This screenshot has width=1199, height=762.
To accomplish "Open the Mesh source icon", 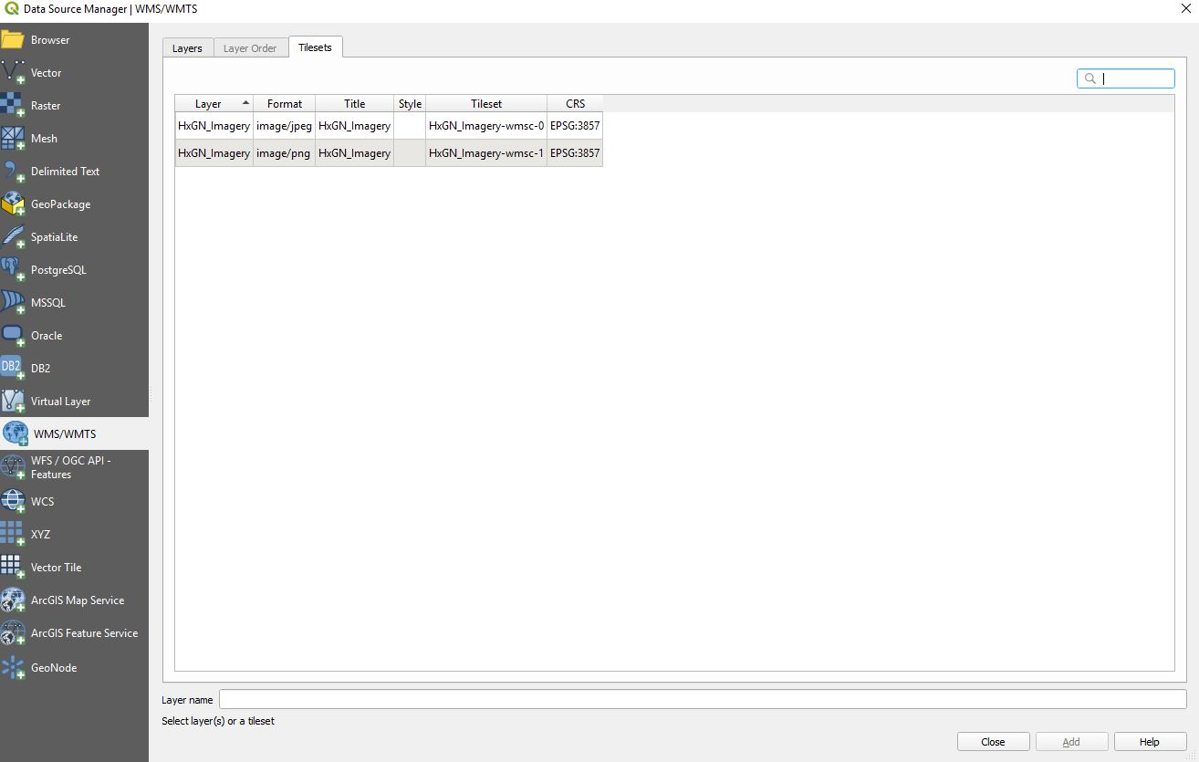I will (x=13, y=139).
